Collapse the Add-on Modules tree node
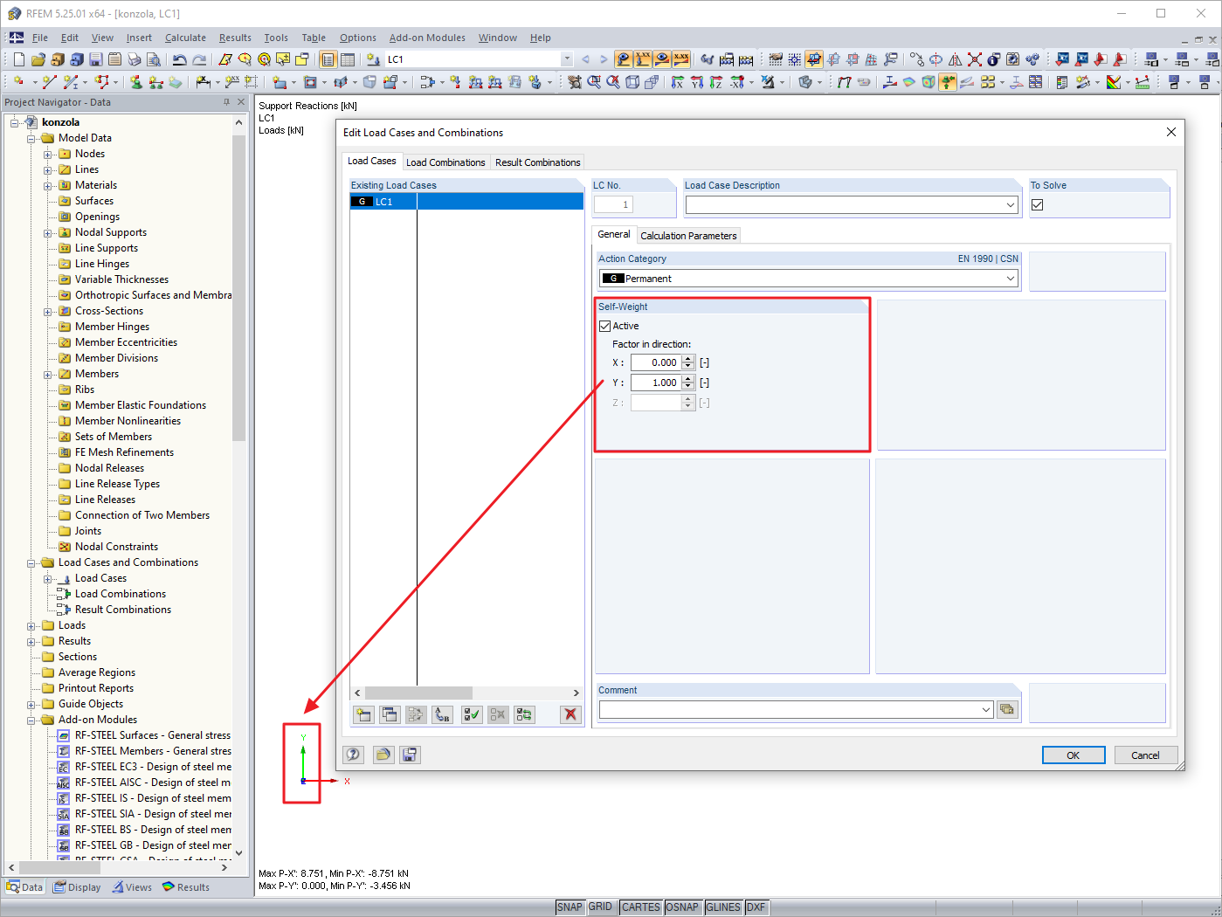Screen dimensions: 1222x917 [31, 720]
